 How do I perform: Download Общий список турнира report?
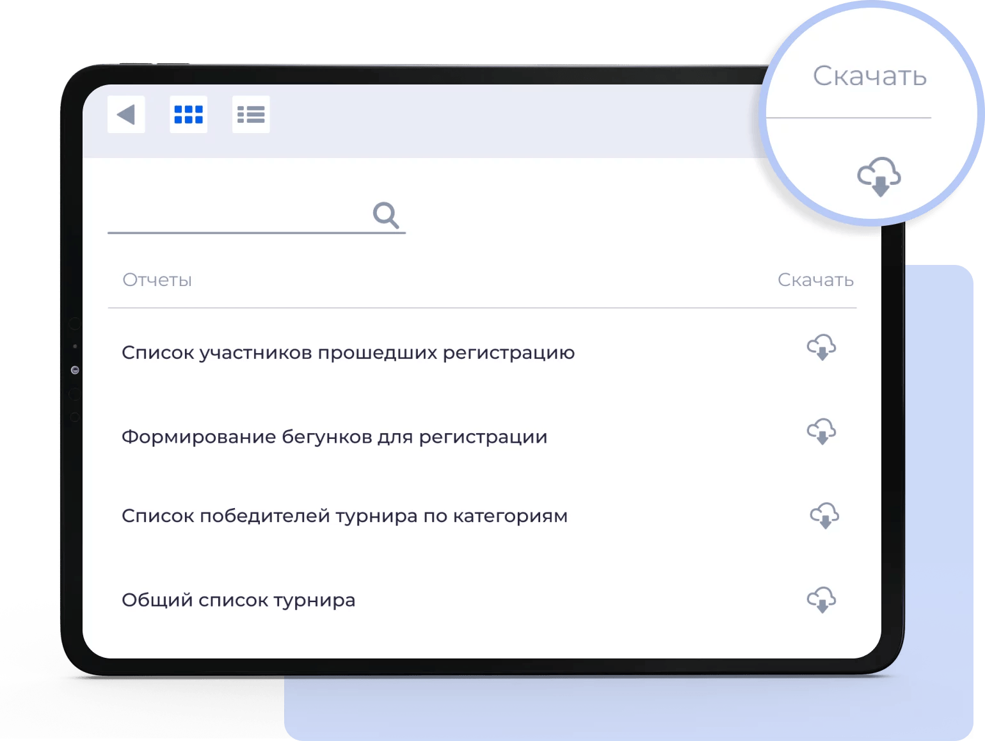(822, 600)
